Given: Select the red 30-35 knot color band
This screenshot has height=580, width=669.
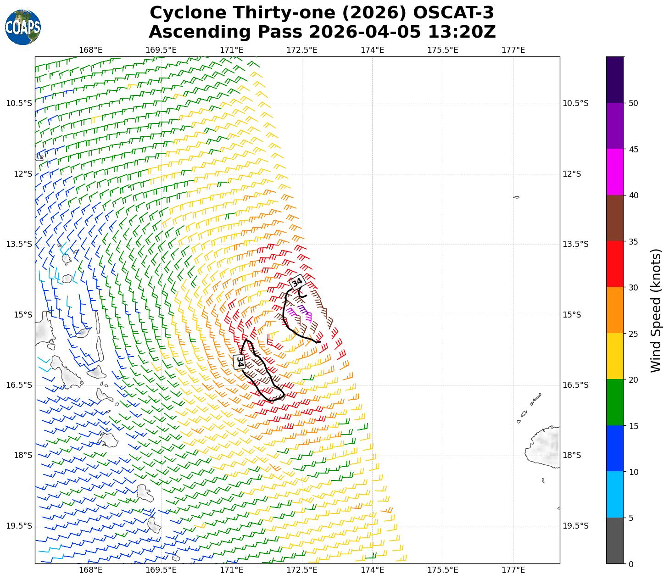Looking at the screenshot, I should click(614, 264).
